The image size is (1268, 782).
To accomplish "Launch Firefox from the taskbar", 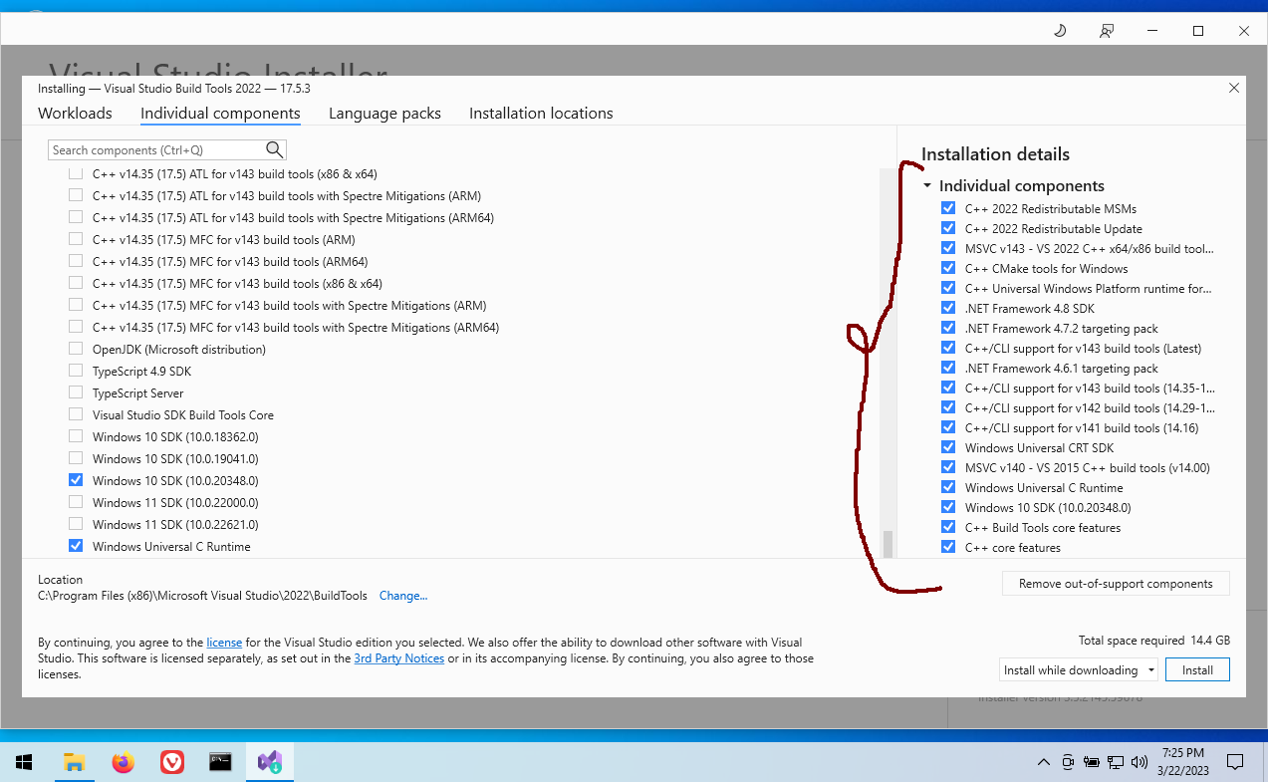I will pos(123,762).
